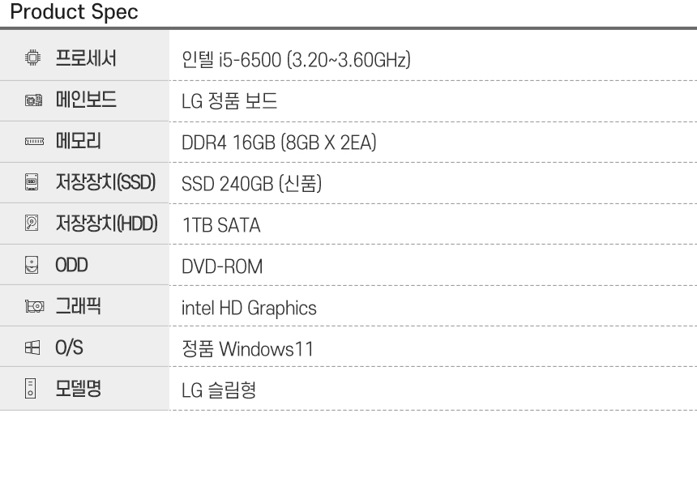The width and height of the screenshot is (697, 486).
Task: Click the SSD storage drive icon
Action: tap(32, 182)
